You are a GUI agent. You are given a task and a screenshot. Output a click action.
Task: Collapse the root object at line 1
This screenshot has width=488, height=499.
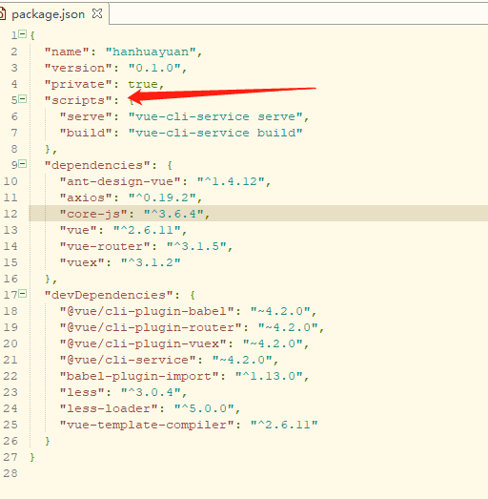22,33
